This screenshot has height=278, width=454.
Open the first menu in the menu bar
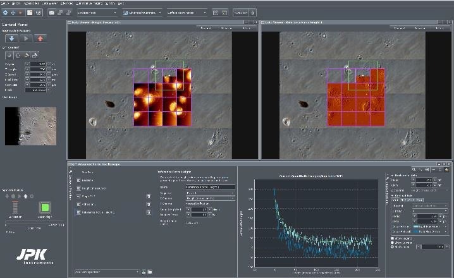pos(6,3)
